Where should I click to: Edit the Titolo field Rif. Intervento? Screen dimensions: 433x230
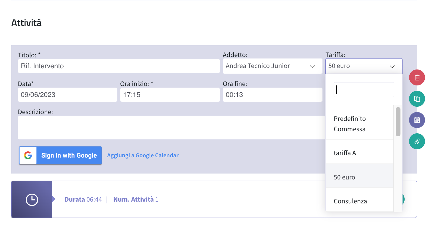coord(119,66)
